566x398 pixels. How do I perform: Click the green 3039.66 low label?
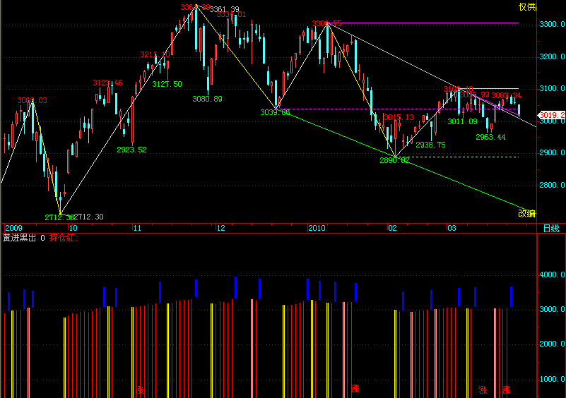(275, 112)
